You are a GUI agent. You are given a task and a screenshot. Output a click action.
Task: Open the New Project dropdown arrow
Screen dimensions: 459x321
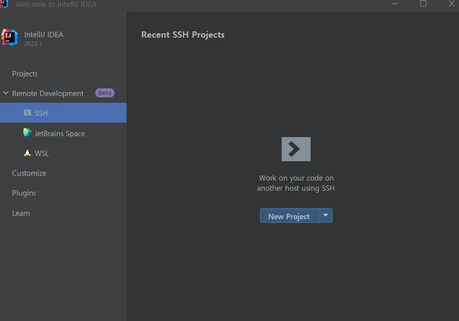(x=326, y=215)
